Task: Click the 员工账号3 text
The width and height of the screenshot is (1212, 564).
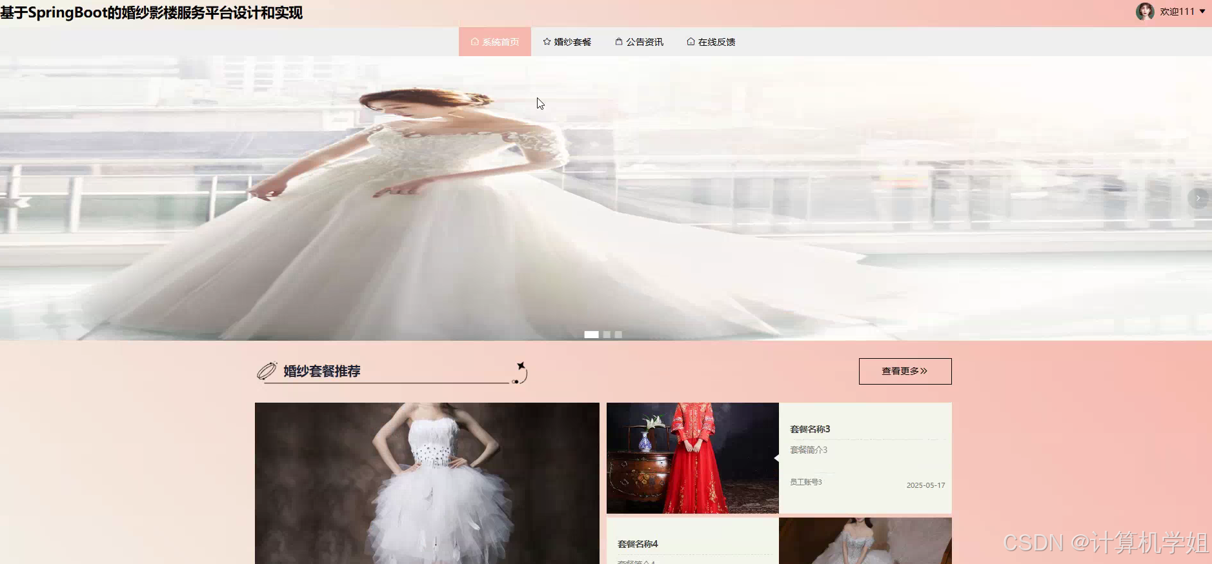Action: pos(806,482)
